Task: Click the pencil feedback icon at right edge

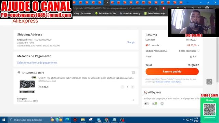Action: click(209, 82)
